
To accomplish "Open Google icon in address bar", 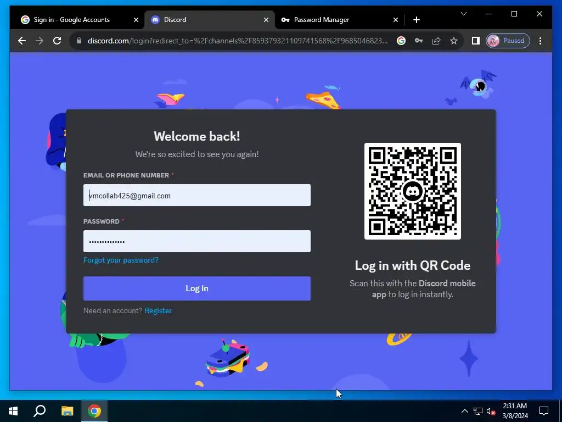I will [401, 41].
